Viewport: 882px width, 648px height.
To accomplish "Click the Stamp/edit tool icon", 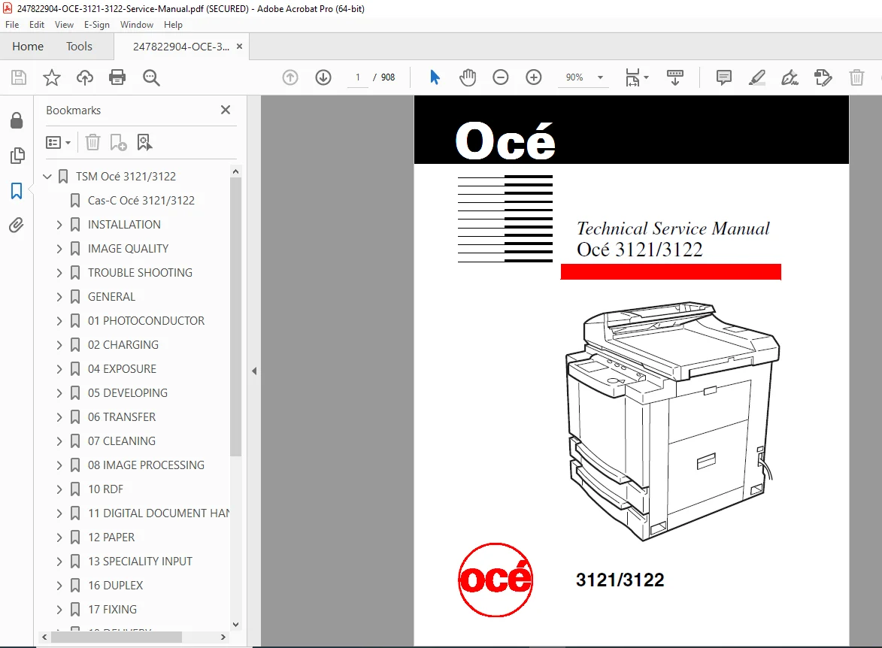I will pyautogui.click(x=823, y=77).
